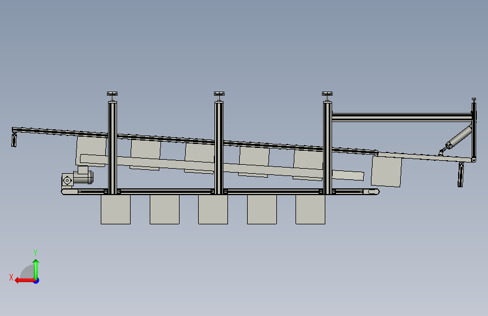Select the hanging bracket at the inclined rail's left tip
488x316 pixels.
tap(14, 139)
